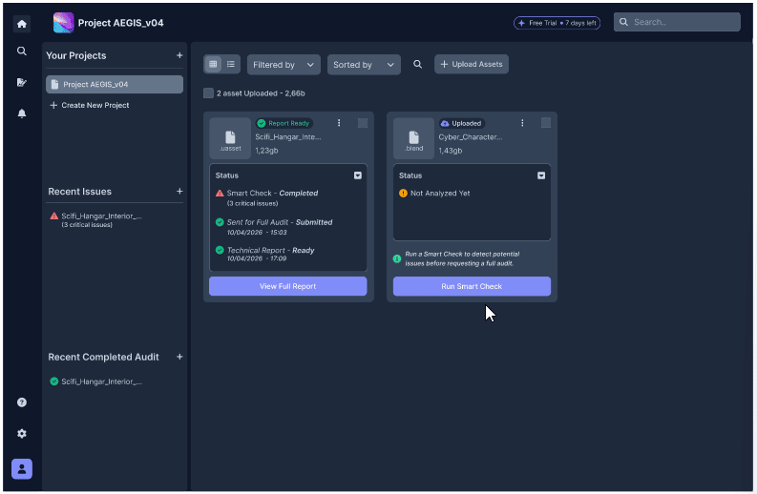
Task: Focus the top Search field
Action: point(677,22)
